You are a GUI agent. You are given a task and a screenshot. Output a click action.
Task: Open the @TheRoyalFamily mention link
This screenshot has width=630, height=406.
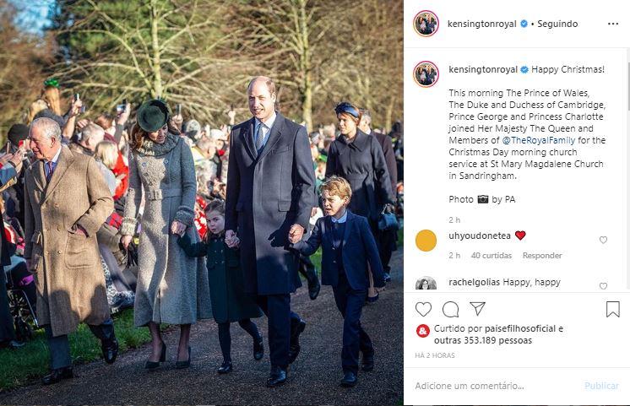click(539, 140)
